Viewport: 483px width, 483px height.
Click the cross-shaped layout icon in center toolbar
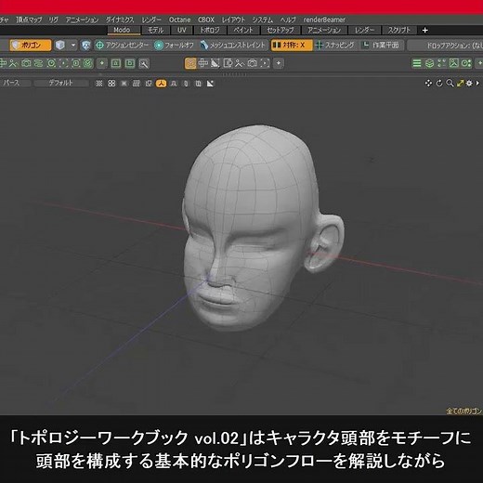click(x=202, y=63)
